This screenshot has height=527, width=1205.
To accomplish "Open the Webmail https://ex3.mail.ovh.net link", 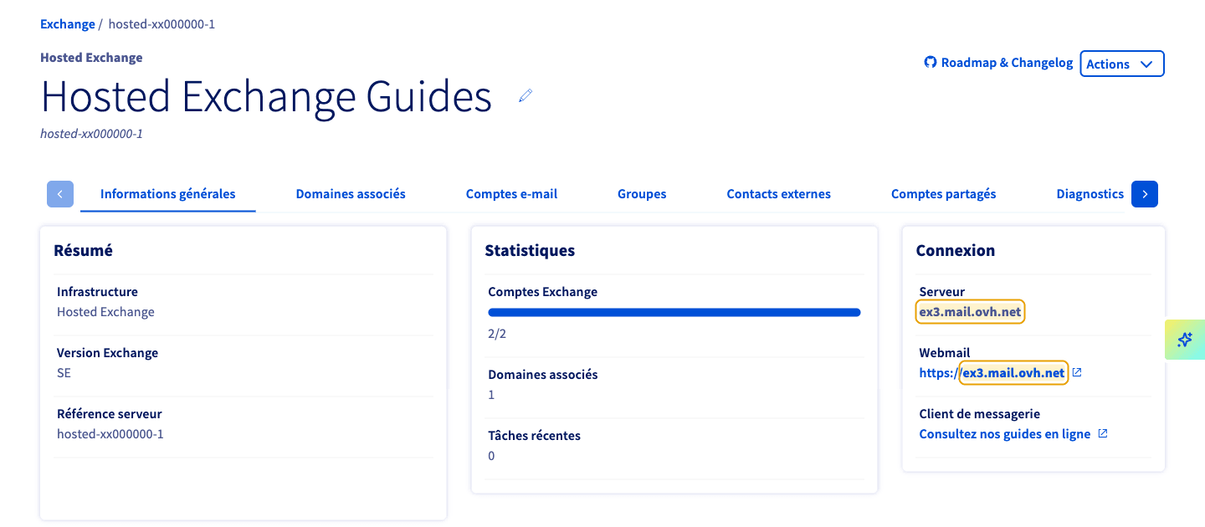I will [x=992, y=373].
